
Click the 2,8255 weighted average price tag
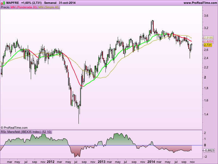[x=208, y=42]
